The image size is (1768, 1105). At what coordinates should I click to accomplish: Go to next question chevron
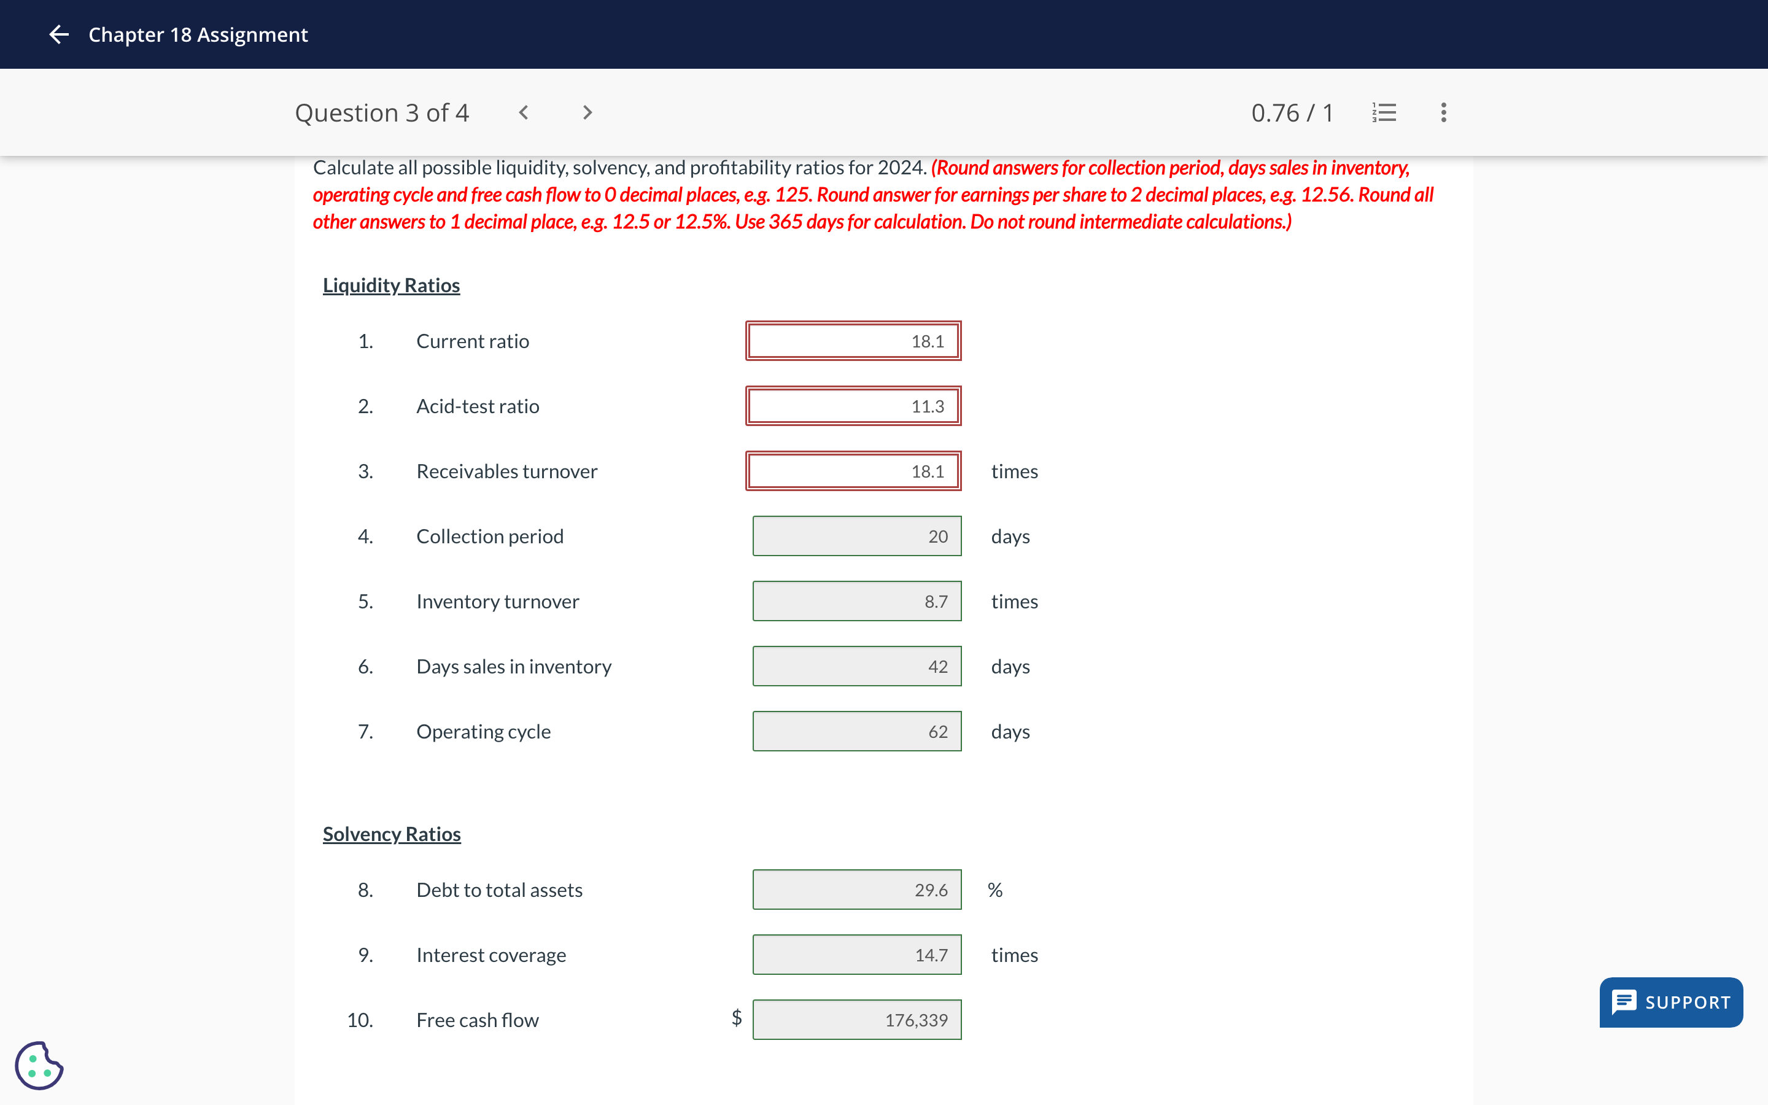[x=587, y=112]
